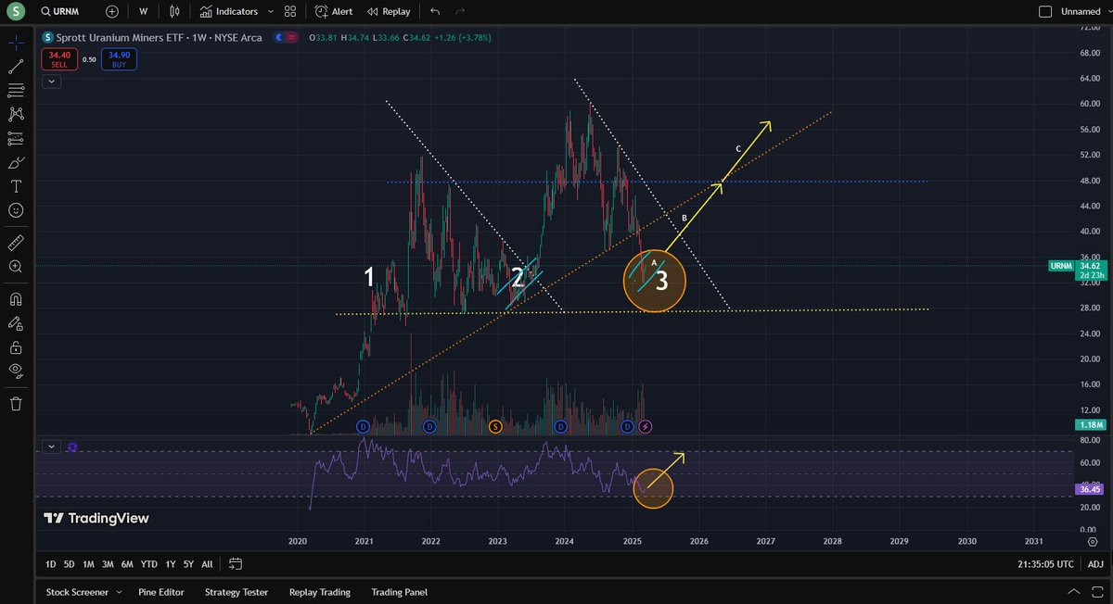
Task: Click the undo arrow
Action: (435, 12)
